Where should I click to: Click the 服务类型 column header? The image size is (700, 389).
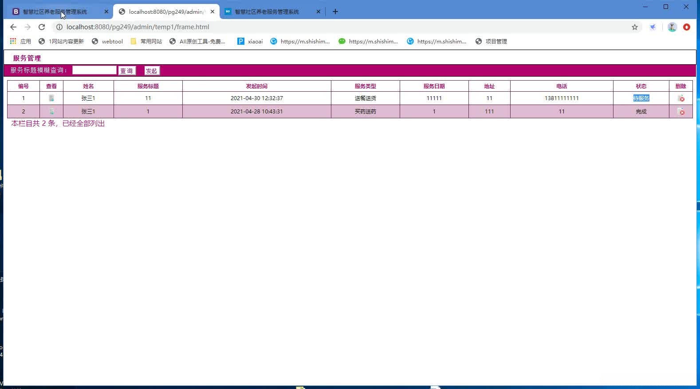[x=366, y=86]
